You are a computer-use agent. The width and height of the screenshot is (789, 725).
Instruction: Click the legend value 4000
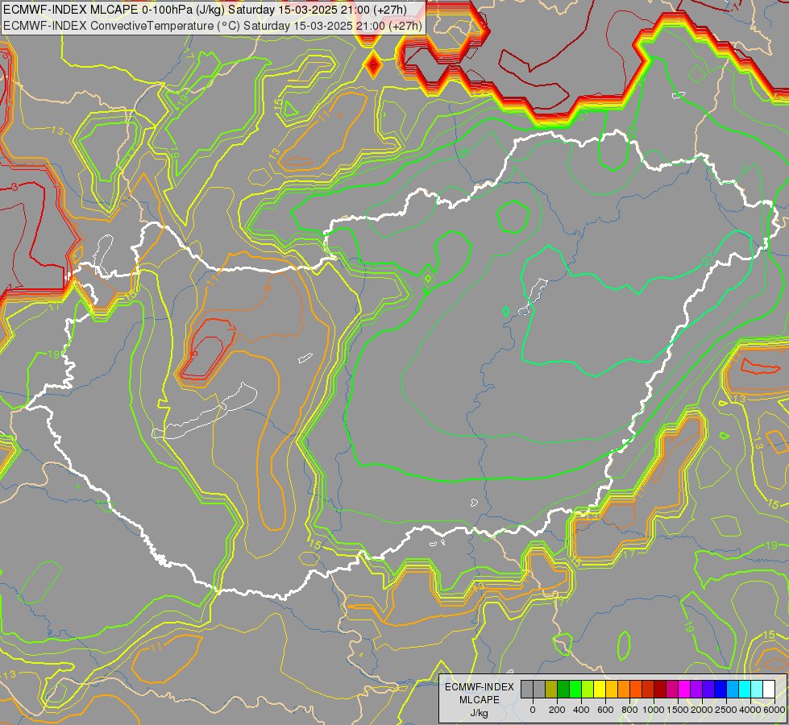(750, 710)
